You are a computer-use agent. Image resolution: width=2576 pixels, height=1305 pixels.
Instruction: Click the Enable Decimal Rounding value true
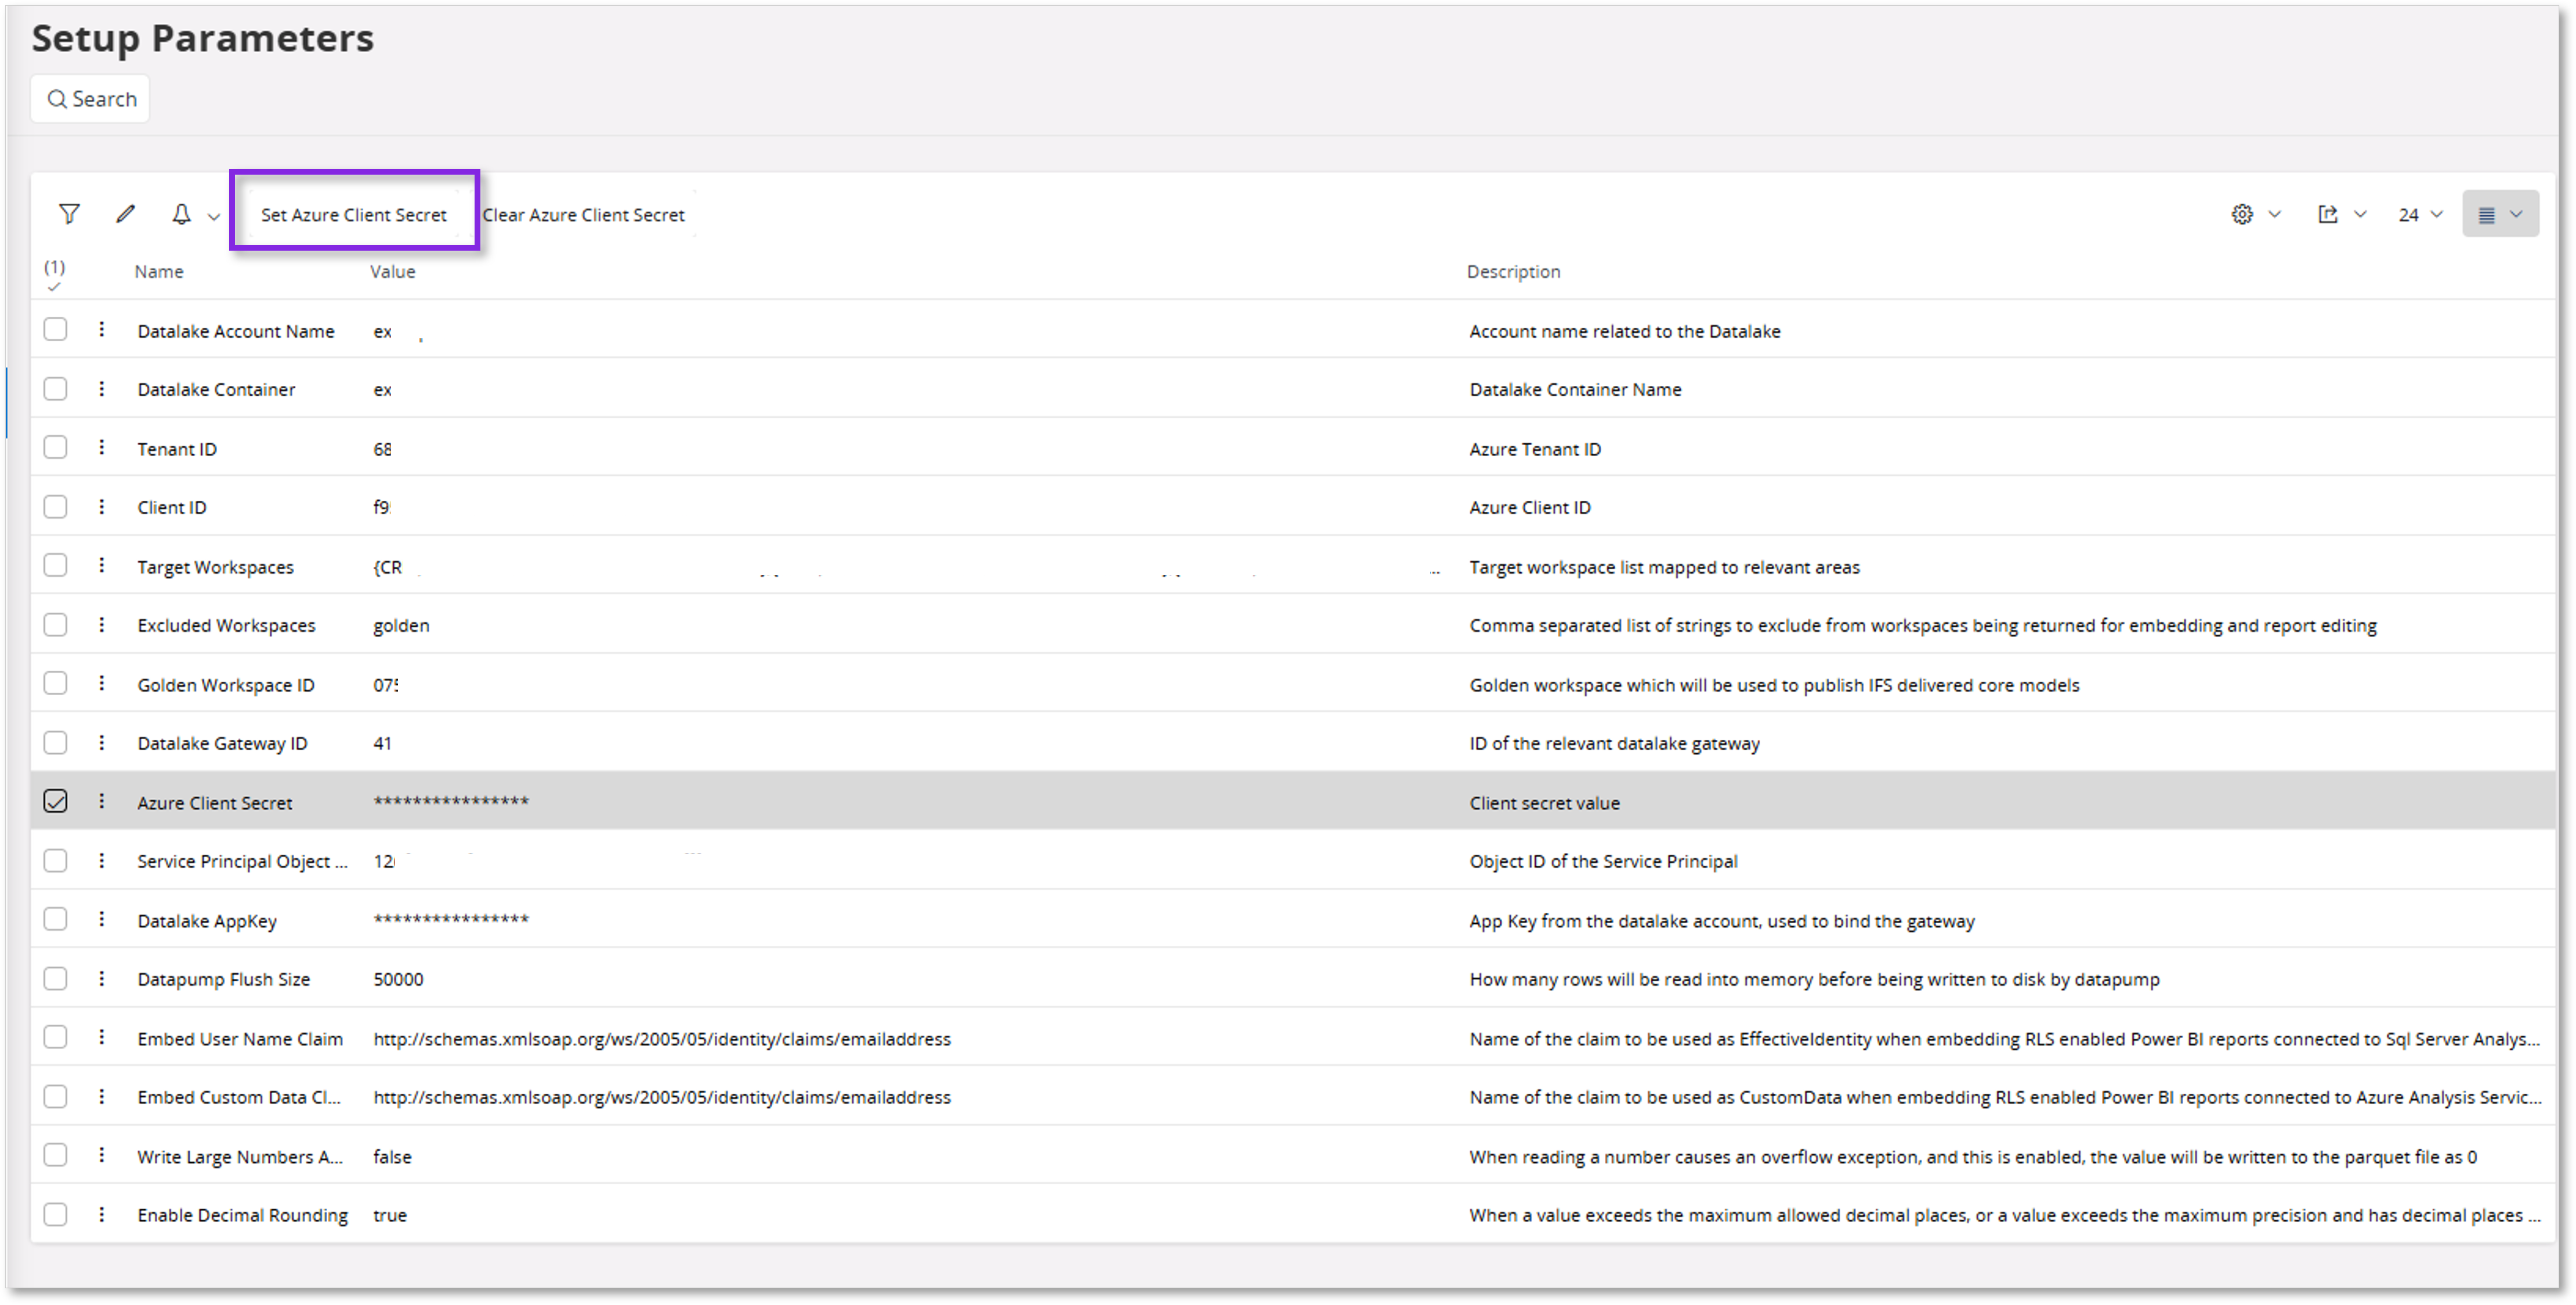tap(390, 1215)
